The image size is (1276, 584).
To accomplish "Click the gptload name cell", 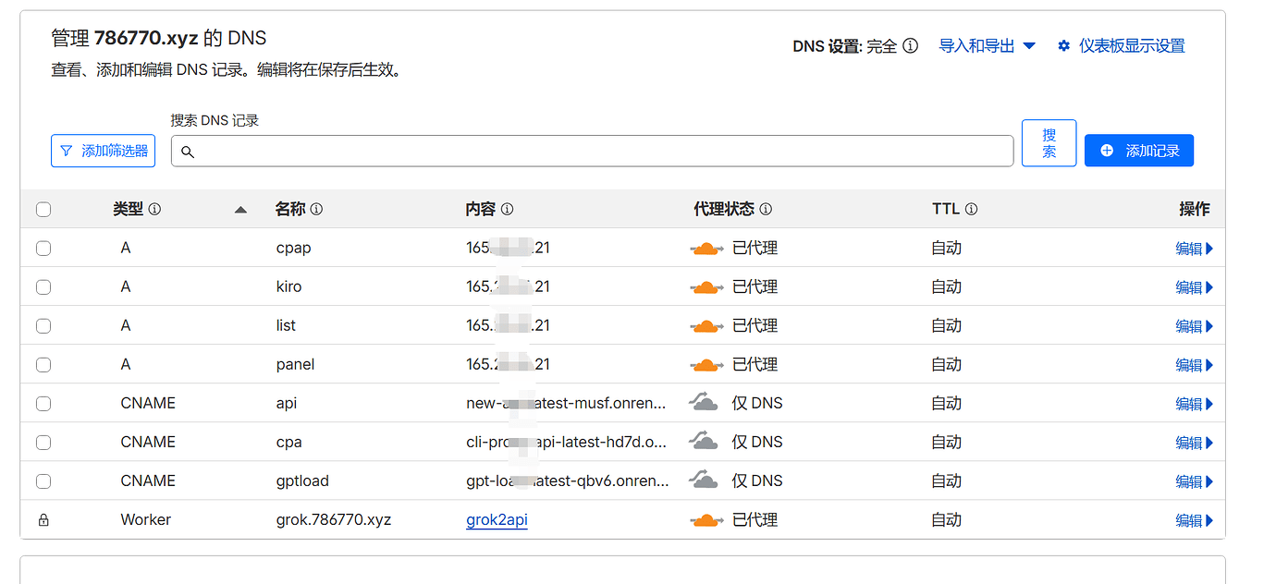I will [x=302, y=481].
